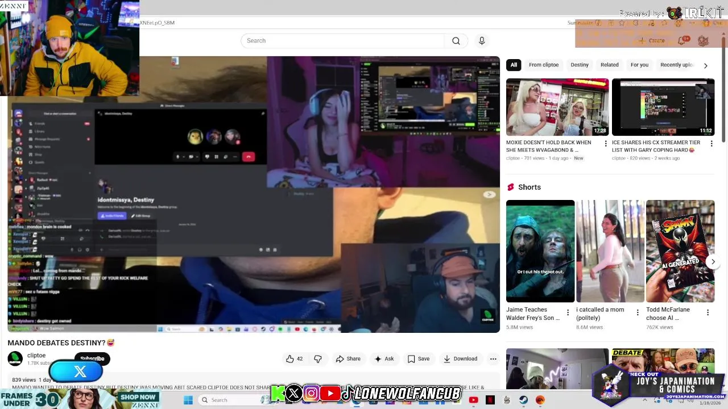Click the MANDO DEBATES DESTINY? video title
728x409 pixels.
(x=61, y=343)
